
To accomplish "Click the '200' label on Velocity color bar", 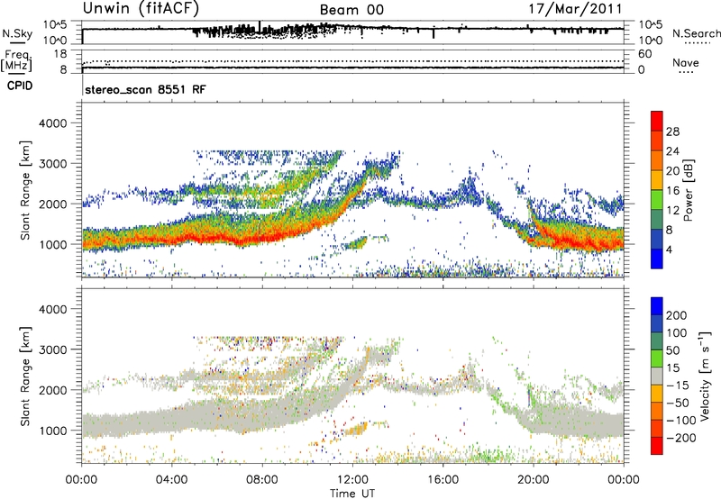I will point(677,315).
